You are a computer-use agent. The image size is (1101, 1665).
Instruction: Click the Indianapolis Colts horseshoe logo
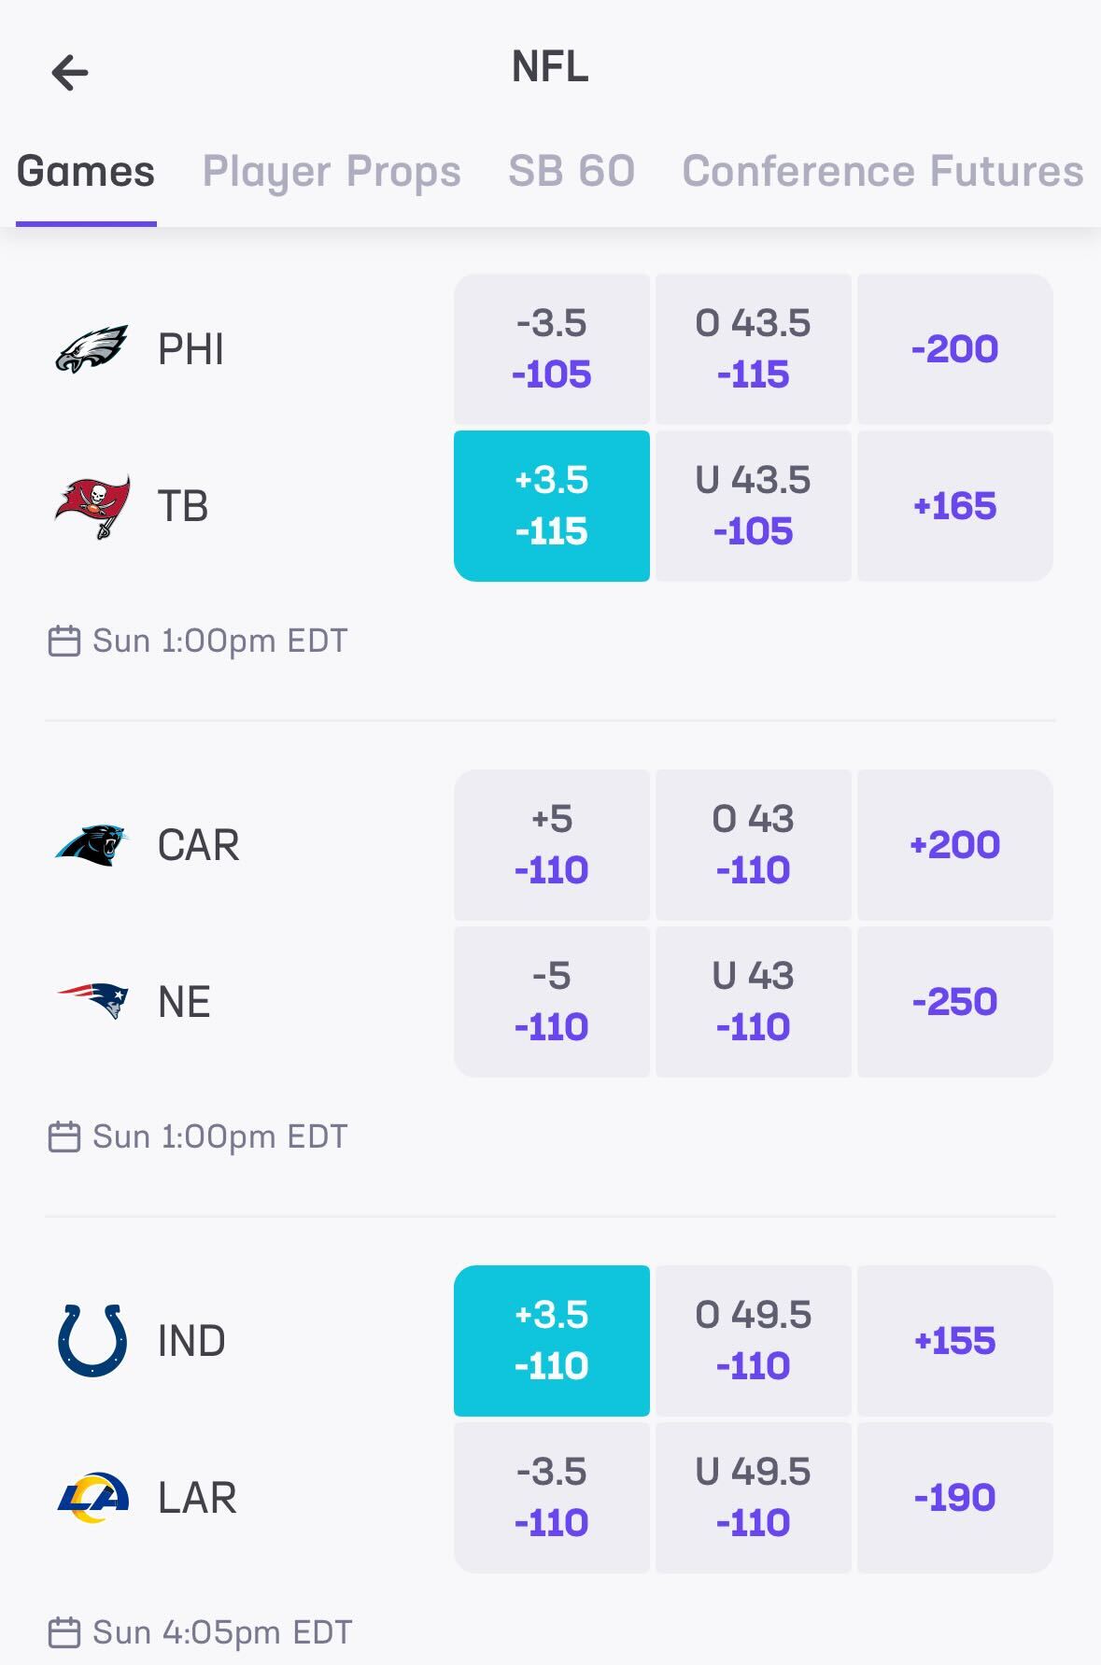(x=91, y=1339)
